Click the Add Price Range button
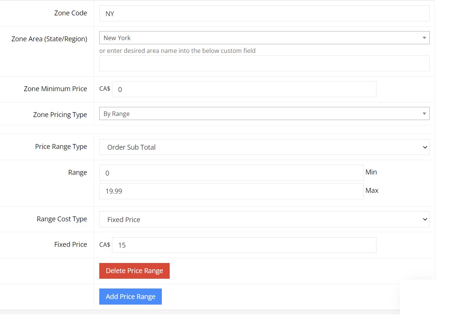 tap(130, 296)
